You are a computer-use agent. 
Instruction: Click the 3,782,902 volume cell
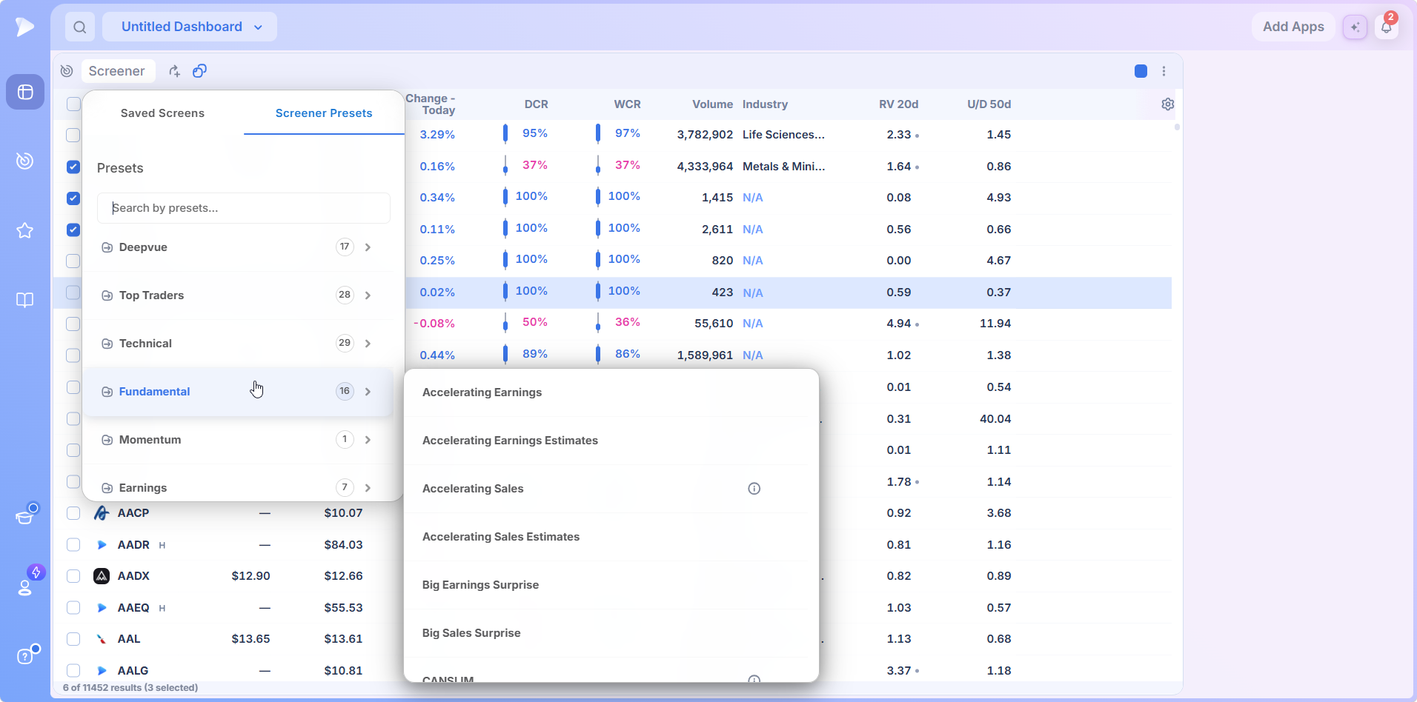[x=705, y=135]
